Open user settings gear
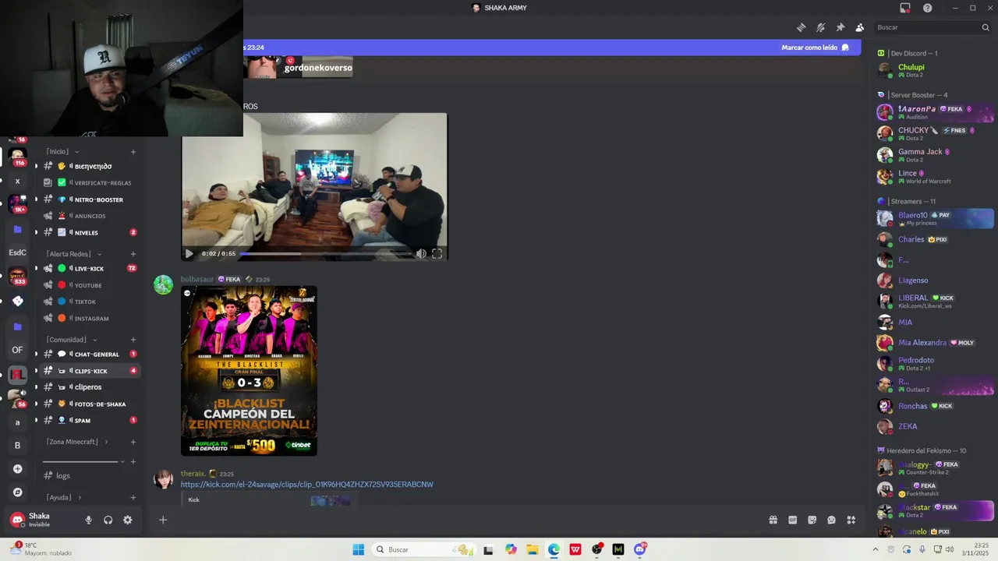 tap(127, 520)
